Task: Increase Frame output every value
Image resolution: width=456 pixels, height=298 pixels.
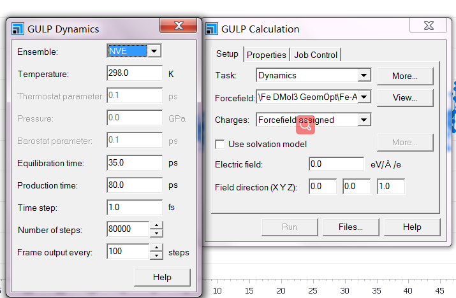Action: pyautogui.click(x=156, y=248)
